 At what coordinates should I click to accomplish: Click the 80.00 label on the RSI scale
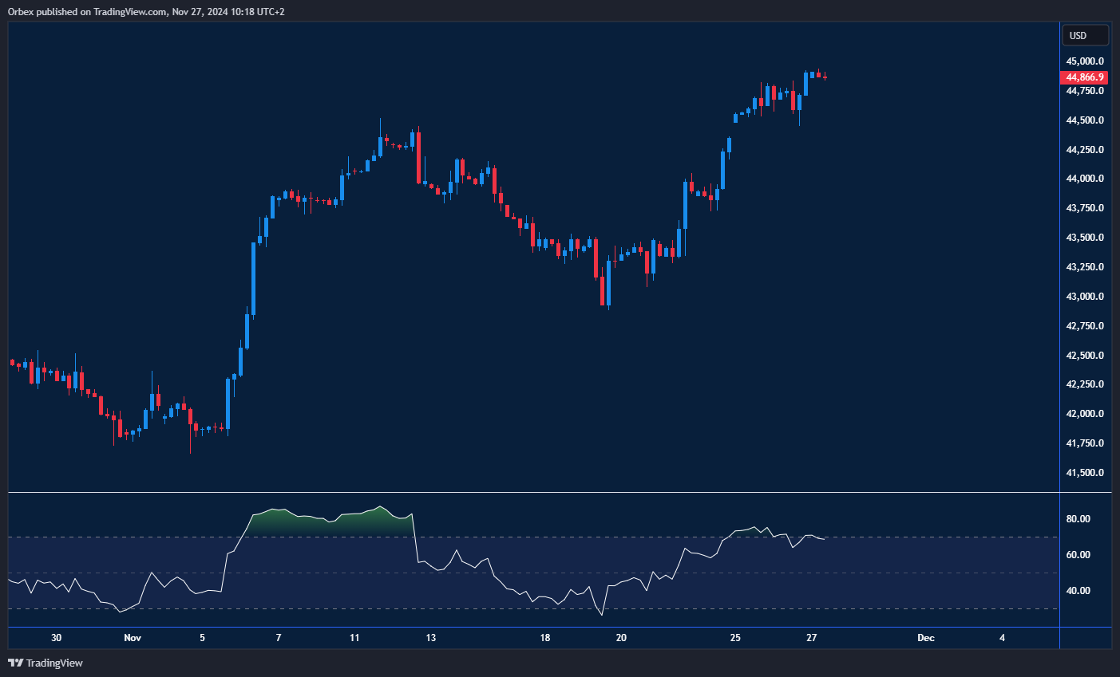(1078, 519)
